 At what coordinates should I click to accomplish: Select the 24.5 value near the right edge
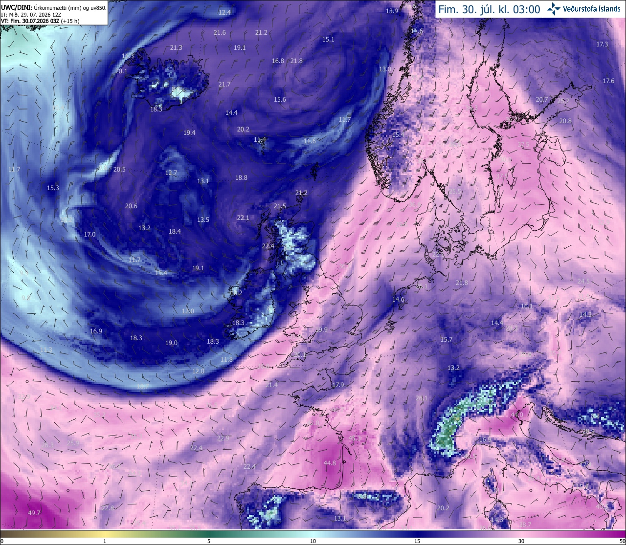point(583,281)
